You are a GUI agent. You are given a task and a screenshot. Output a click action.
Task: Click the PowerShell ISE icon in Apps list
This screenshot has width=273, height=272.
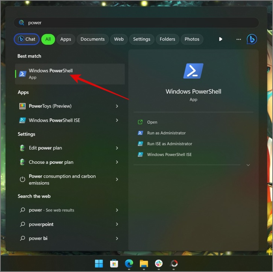pos(23,120)
